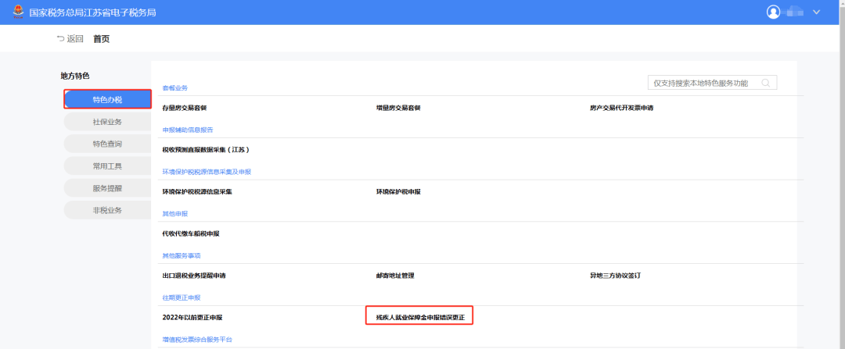This screenshot has width=845, height=349.
Task: Switch to 特色查询 sidebar tab
Action: point(107,144)
